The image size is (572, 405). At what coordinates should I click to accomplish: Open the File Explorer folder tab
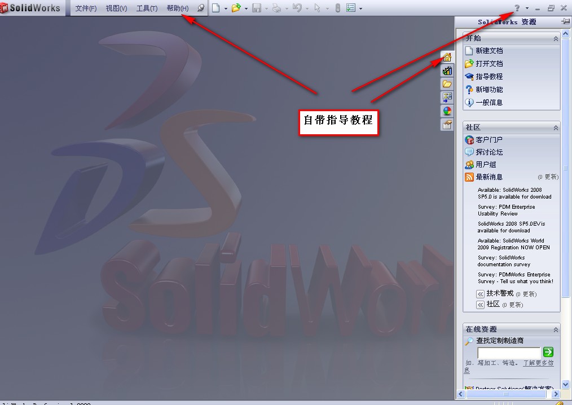pyautogui.click(x=447, y=84)
